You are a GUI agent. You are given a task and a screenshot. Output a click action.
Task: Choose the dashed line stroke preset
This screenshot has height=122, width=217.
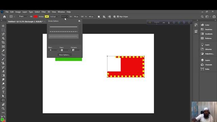click(x=63, y=32)
